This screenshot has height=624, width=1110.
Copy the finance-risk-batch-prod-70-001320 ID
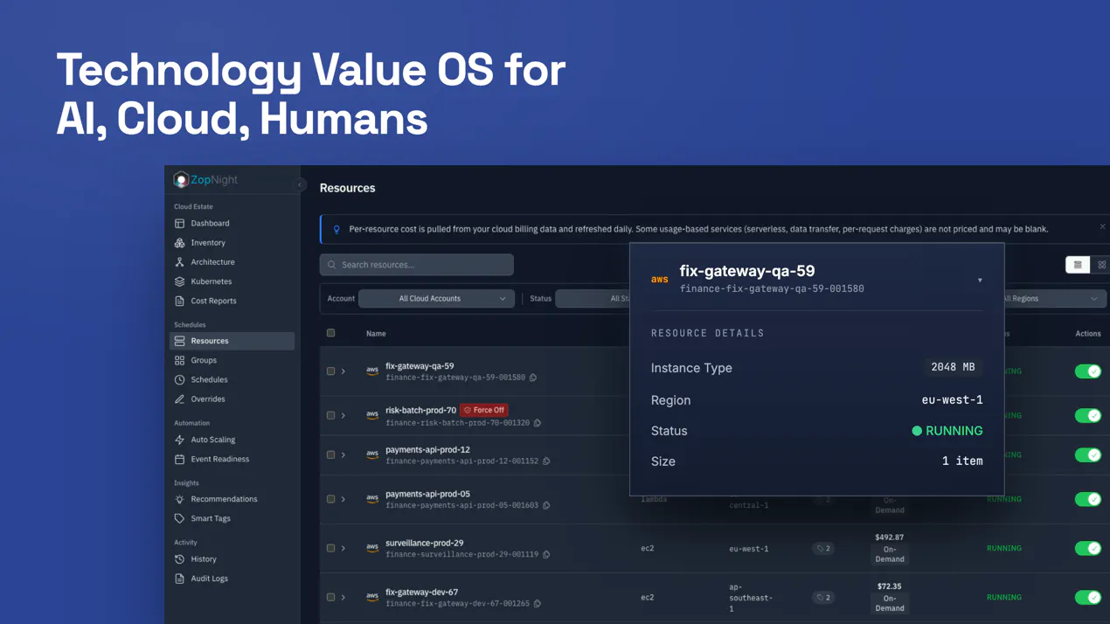pos(538,423)
